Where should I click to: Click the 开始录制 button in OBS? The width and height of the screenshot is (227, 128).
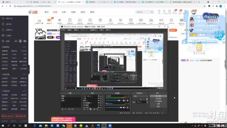click(x=158, y=99)
